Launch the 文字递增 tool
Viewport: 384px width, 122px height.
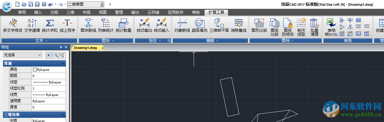point(32,25)
